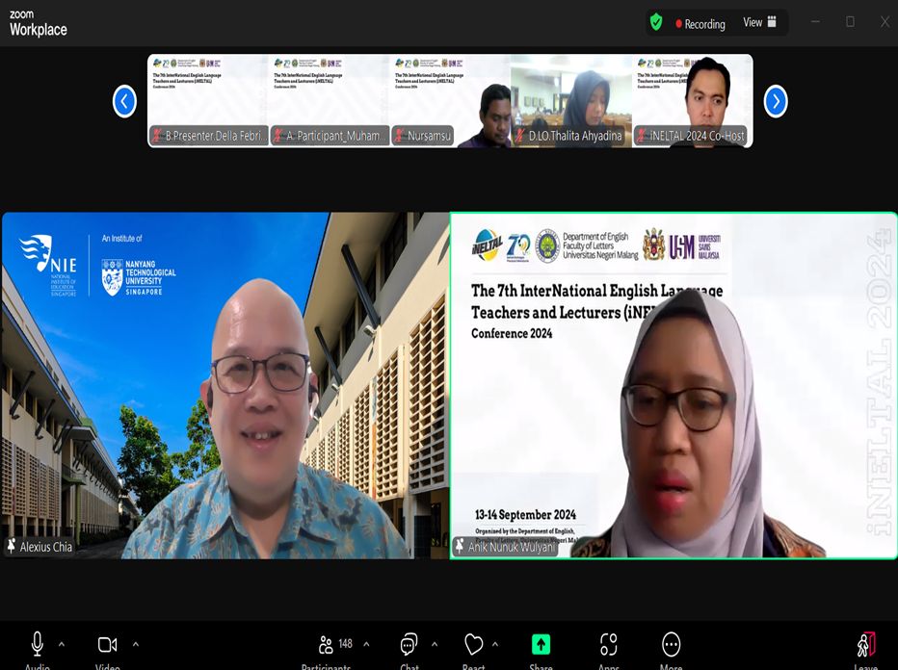898x670 pixels.
Task: Expand the video options chevron
Action: coord(135,644)
